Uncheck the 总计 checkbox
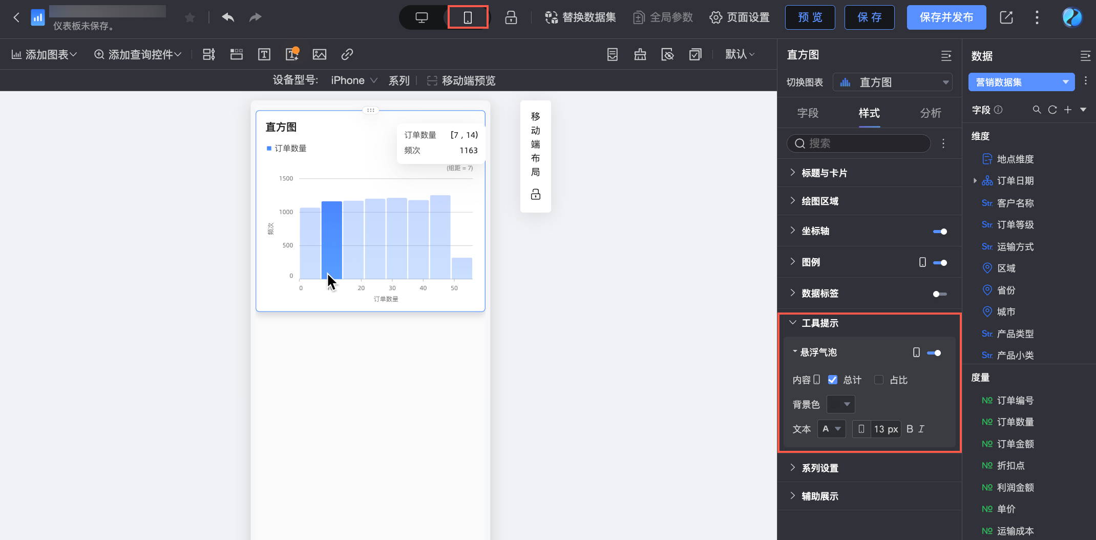 click(x=833, y=380)
